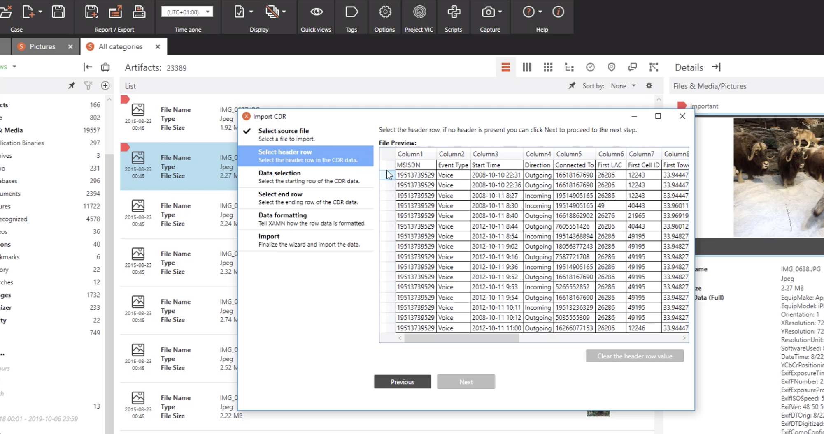Open Quick views eye icon
Image resolution: width=824 pixels, height=434 pixels.
pyautogui.click(x=316, y=12)
